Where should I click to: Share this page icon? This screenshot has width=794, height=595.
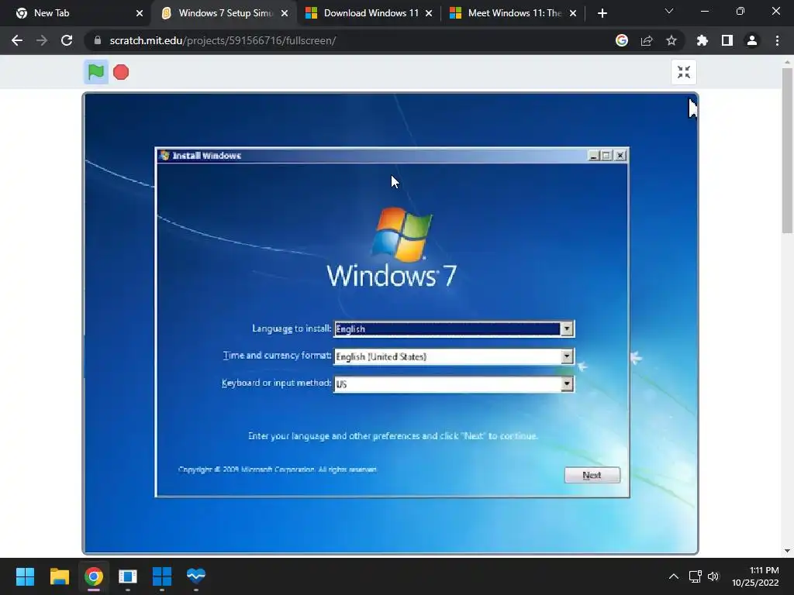(x=647, y=40)
